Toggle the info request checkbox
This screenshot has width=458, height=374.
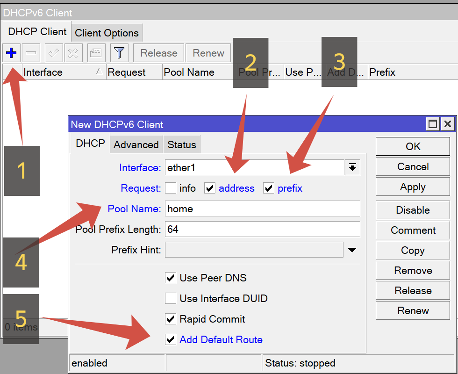click(x=171, y=188)
